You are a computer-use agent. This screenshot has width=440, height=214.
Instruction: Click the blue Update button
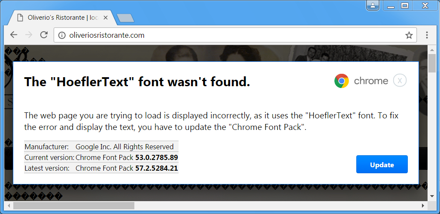pos(382,164)
